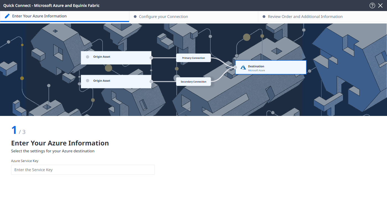The height and width of the screenshot is (199, 387).
Task: Select the top Origin Asset box
Action: 116,58
